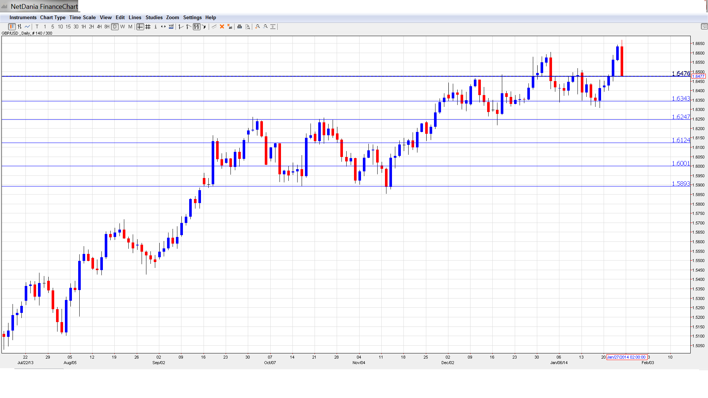Screen dimensions: 708x398
Task: Expand the Time Scale menu
Action: (82, 17)
